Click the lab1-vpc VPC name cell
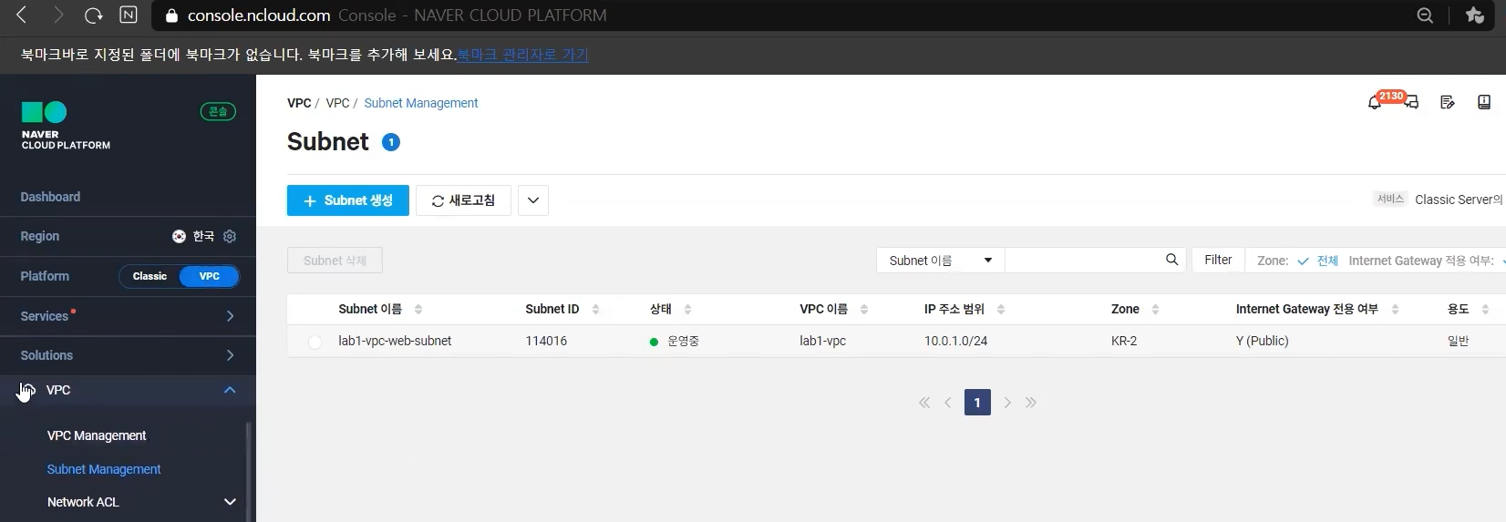Image resolution: width=1506 pixels, height=522 pixels. tap(822, 341)
